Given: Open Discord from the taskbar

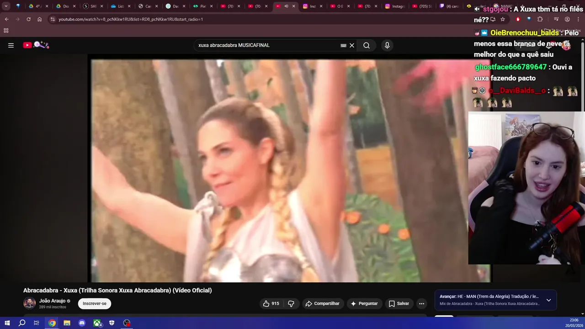Looking at the screenshot, I should coord(82,323).
